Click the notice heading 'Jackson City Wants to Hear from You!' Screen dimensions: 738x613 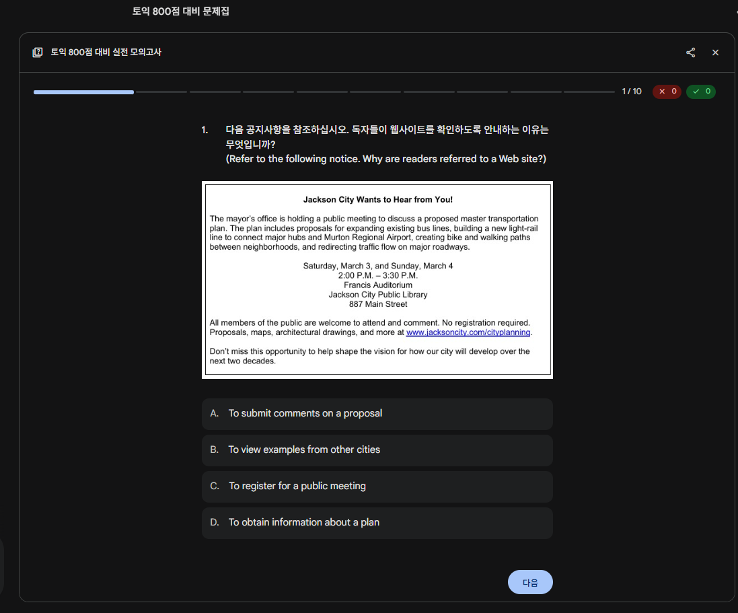pyautogui.click(x=378, y=200)
